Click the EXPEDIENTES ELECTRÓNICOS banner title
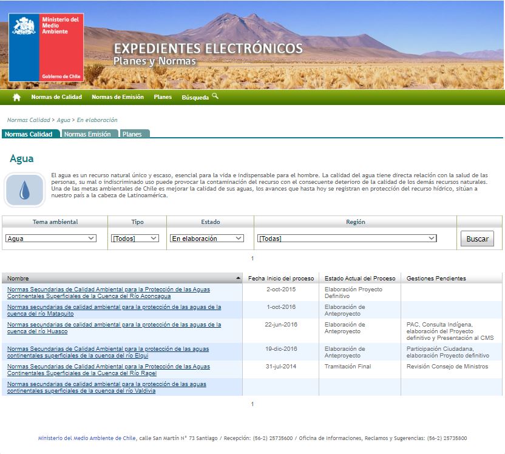The width and height of the screenshot is (505, 454). point(208,49)
